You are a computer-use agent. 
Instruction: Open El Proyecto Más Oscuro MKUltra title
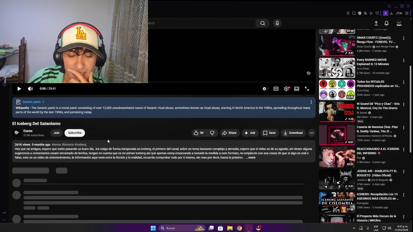pos(376,218)
